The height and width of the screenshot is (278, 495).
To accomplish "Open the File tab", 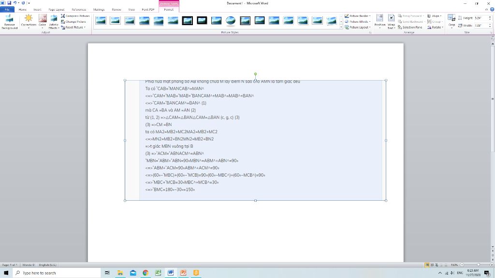I will (x=7, y=10).
